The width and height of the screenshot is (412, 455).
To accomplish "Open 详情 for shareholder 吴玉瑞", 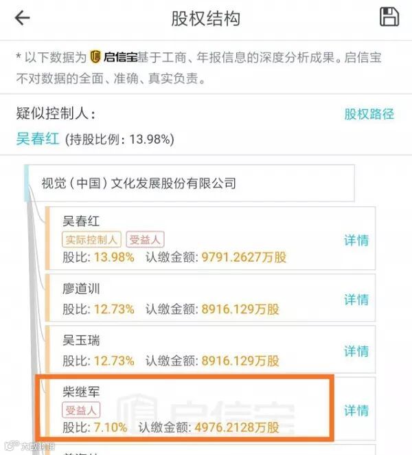I will [x=356, y=351].
